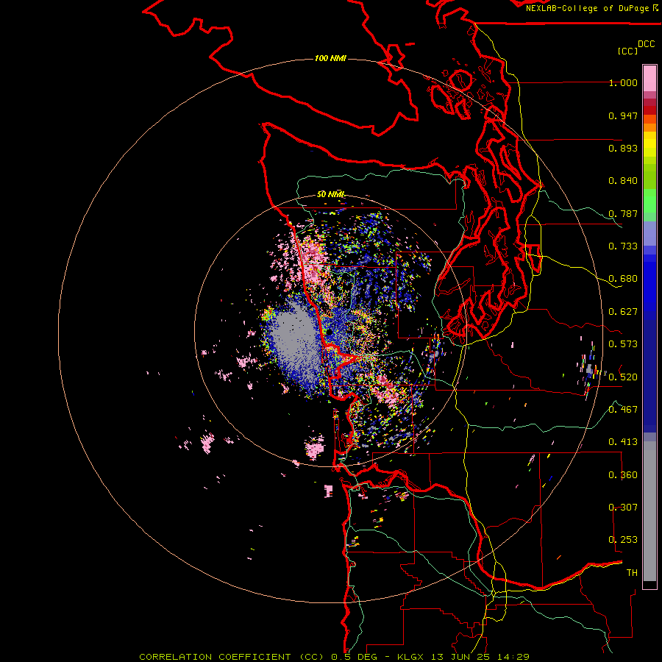
Task: Click the KLGX radar site identifier
Action: pyautogui.click(x=410, y=657)
